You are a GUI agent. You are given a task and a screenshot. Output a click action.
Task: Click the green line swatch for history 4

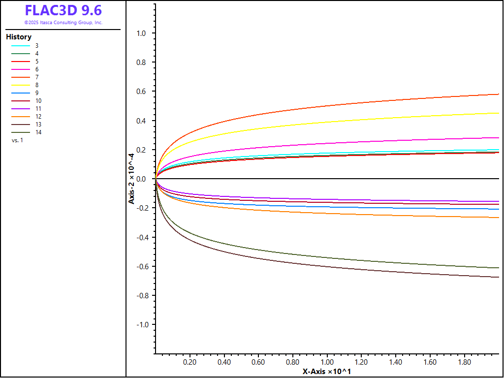[21, 54]
